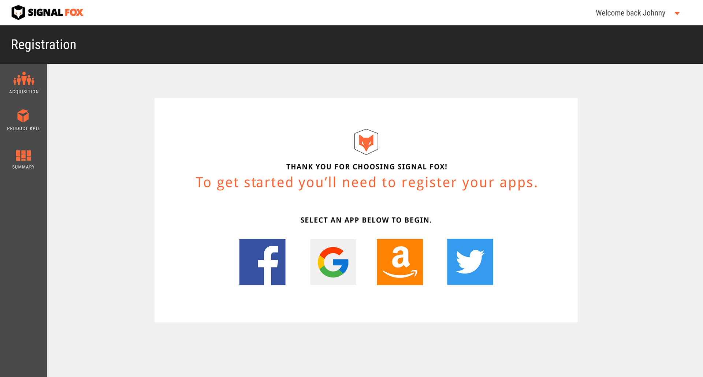Click the ACQUISITION sidebar label

(x=24, y=92)
